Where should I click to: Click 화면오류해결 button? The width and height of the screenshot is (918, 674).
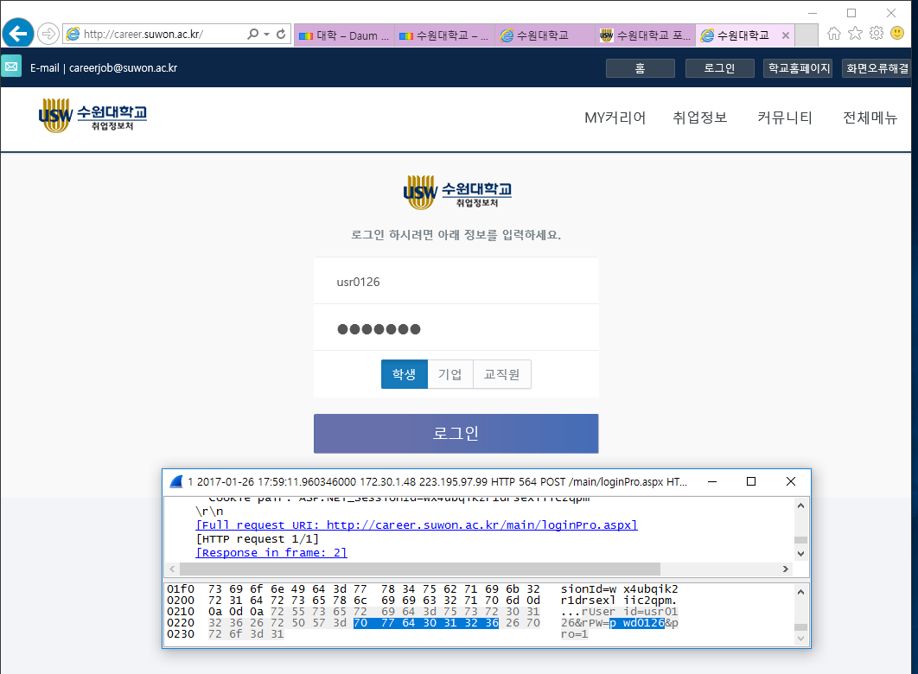[877, 68]
